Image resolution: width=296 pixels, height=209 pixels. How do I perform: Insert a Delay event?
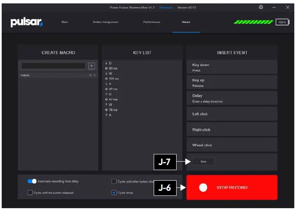click(232, 98)
